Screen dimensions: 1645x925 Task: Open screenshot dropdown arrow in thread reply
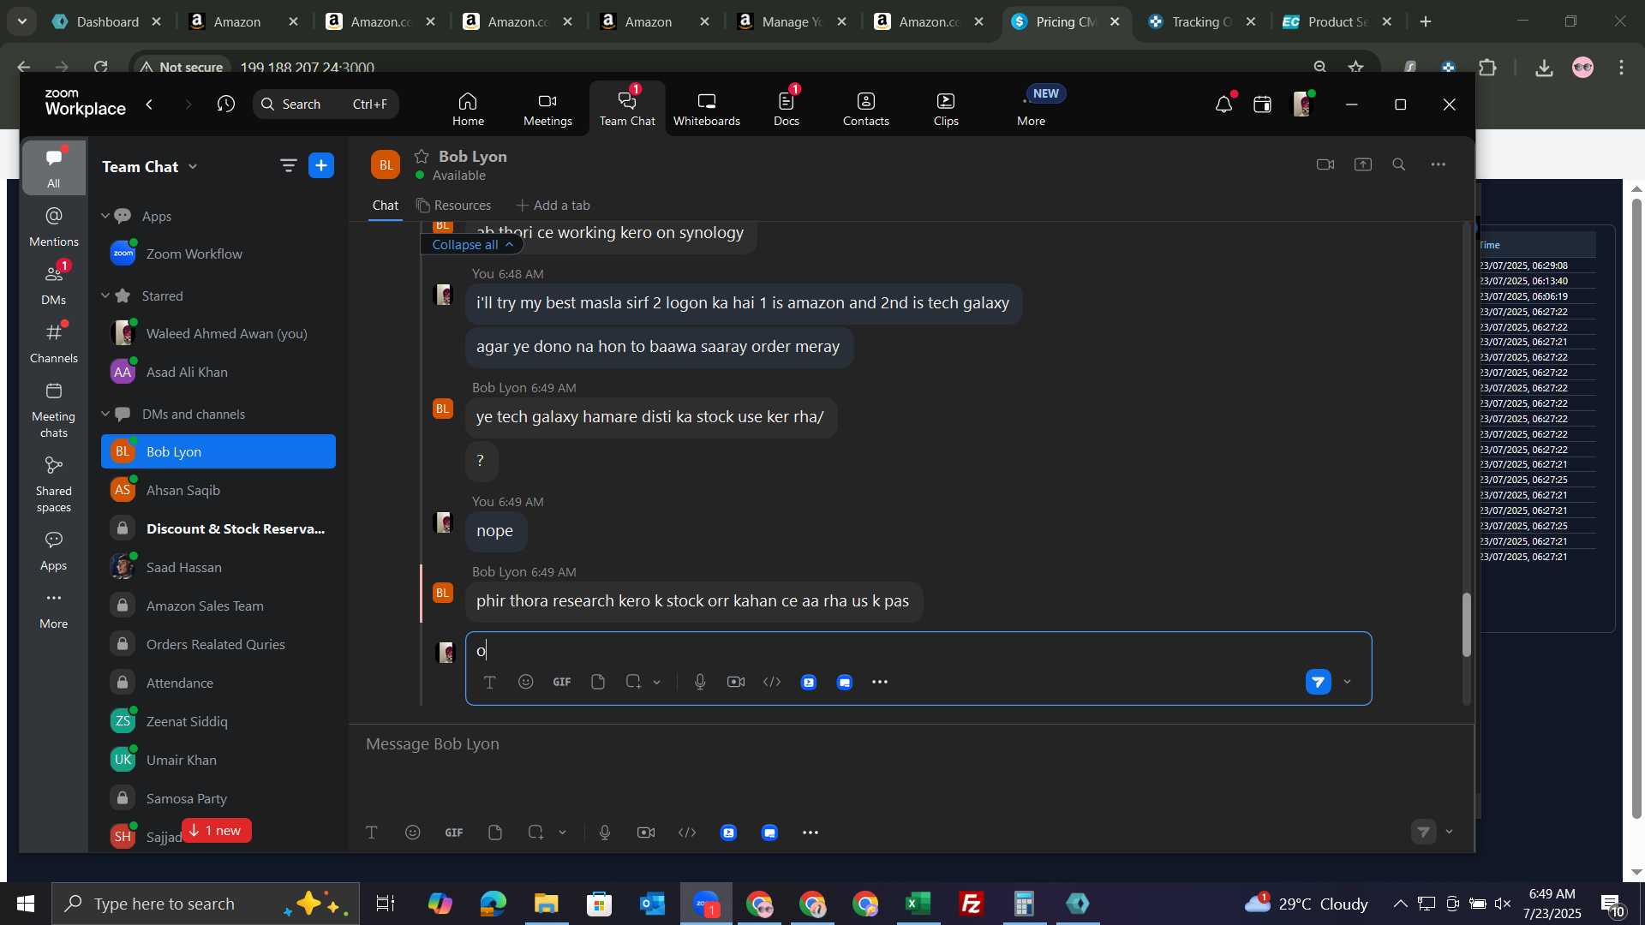(657, 683)
